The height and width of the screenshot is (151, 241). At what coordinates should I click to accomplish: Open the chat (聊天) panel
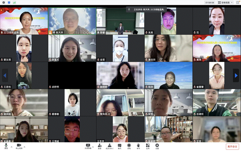click(x=120, y=146)
